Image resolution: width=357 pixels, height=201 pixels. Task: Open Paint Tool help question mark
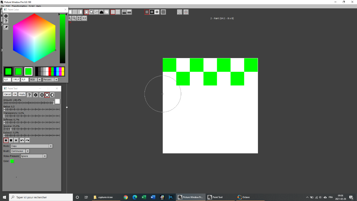point(29,95)
